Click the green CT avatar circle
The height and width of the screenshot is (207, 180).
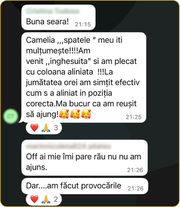(11, 116)
